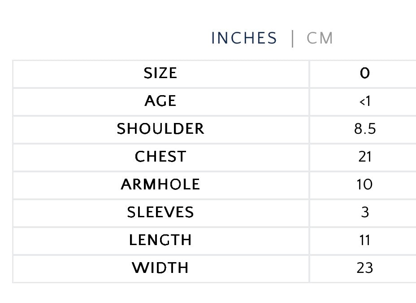The height and width of the screenshot is (303, 416).
Task: Click the CHEST row label
Action: click(160, 157)
